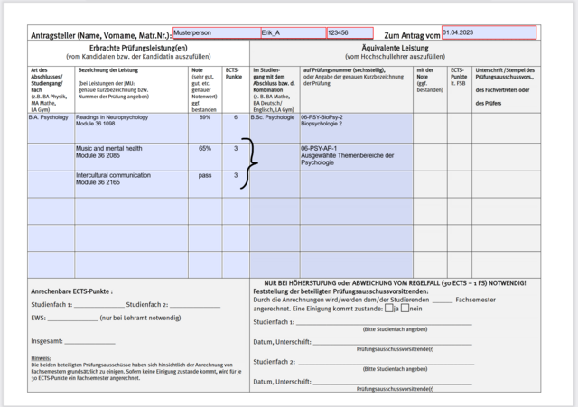The height and width of the screenshot is (407, 578).
Task: Click the 'B.A. Psychology' degree cell
Action: [51, 117]
